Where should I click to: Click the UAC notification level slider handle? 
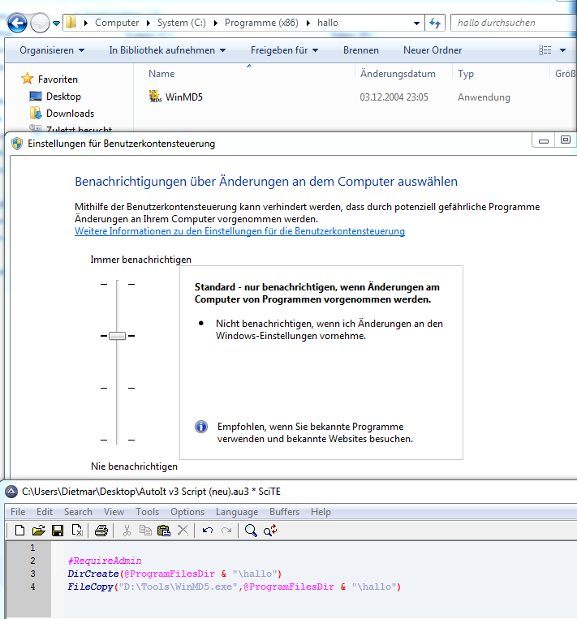[117, 335]
